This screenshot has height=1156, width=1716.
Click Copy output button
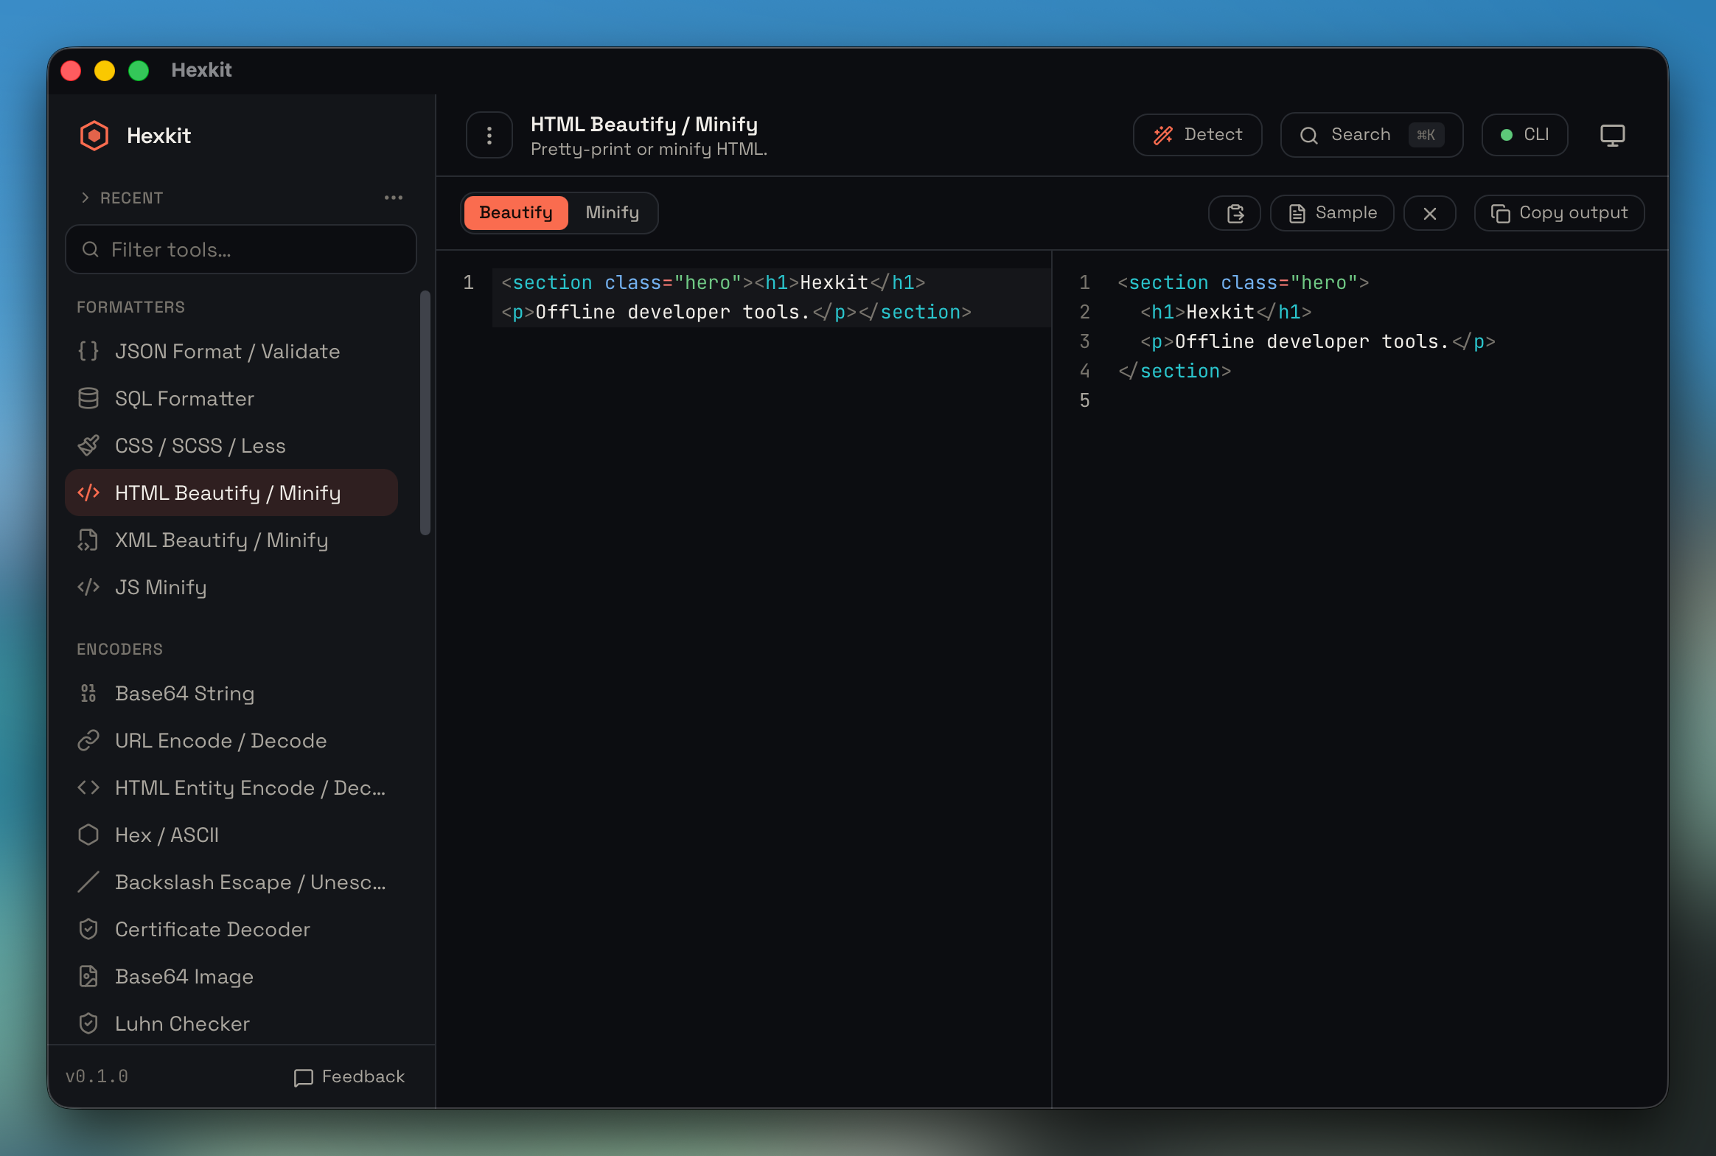[x=1559, y=213]
